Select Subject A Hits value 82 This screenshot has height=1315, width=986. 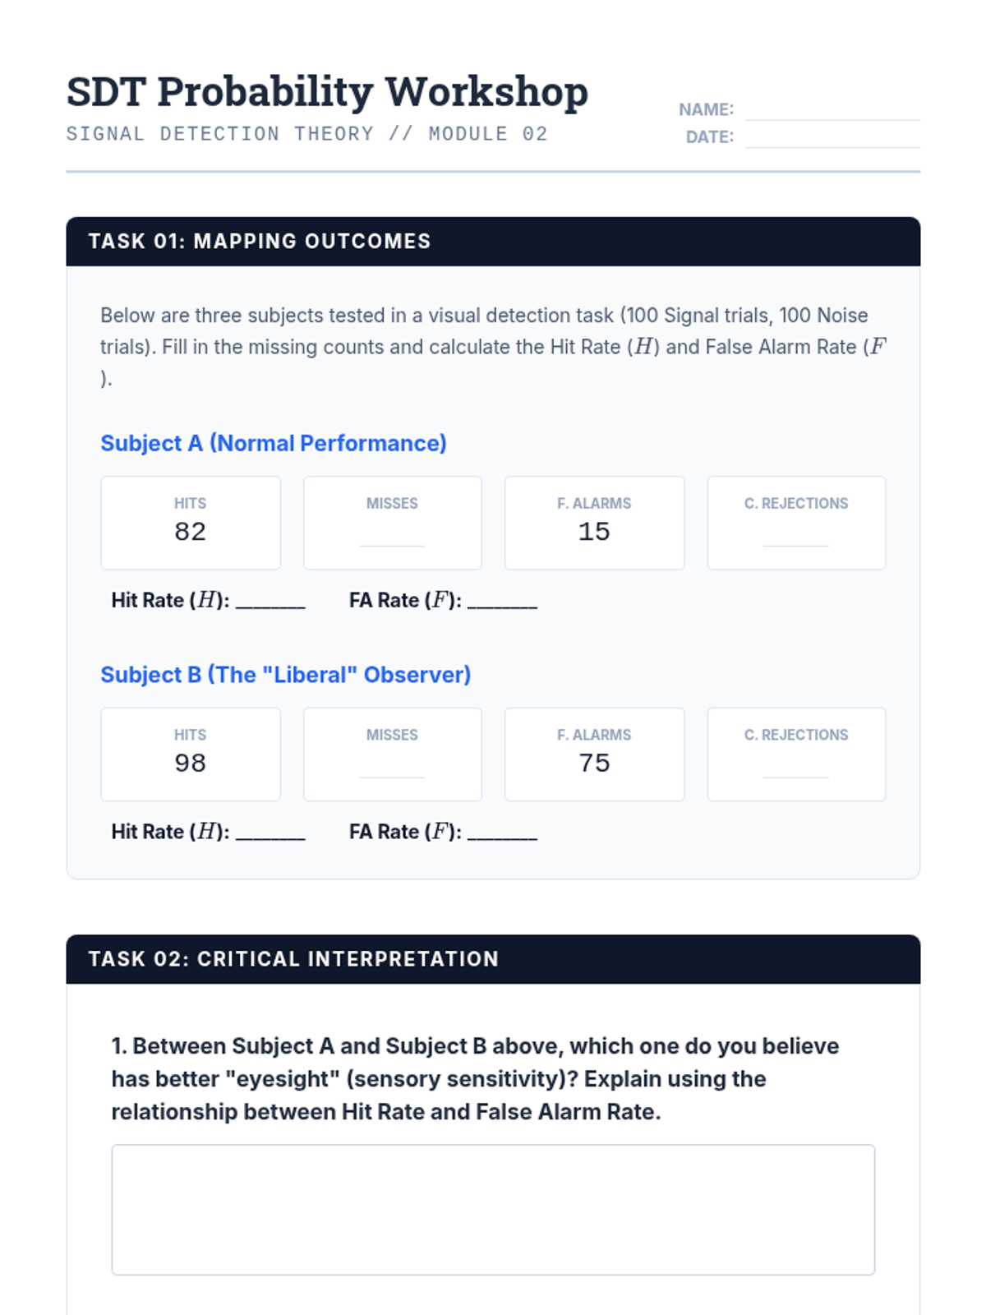click(x=190, y=532)
